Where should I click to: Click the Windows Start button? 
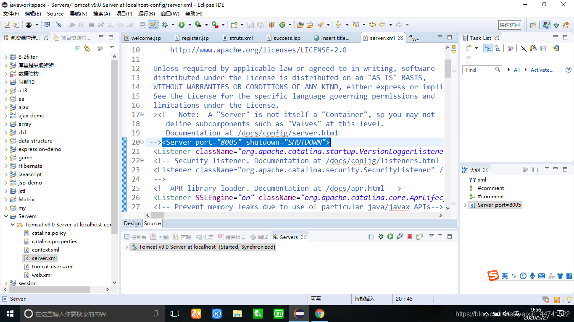click(x=10, y=314)
